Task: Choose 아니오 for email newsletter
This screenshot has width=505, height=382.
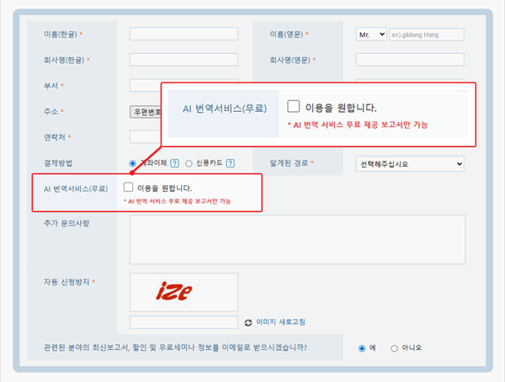Action: pos(396,348)
